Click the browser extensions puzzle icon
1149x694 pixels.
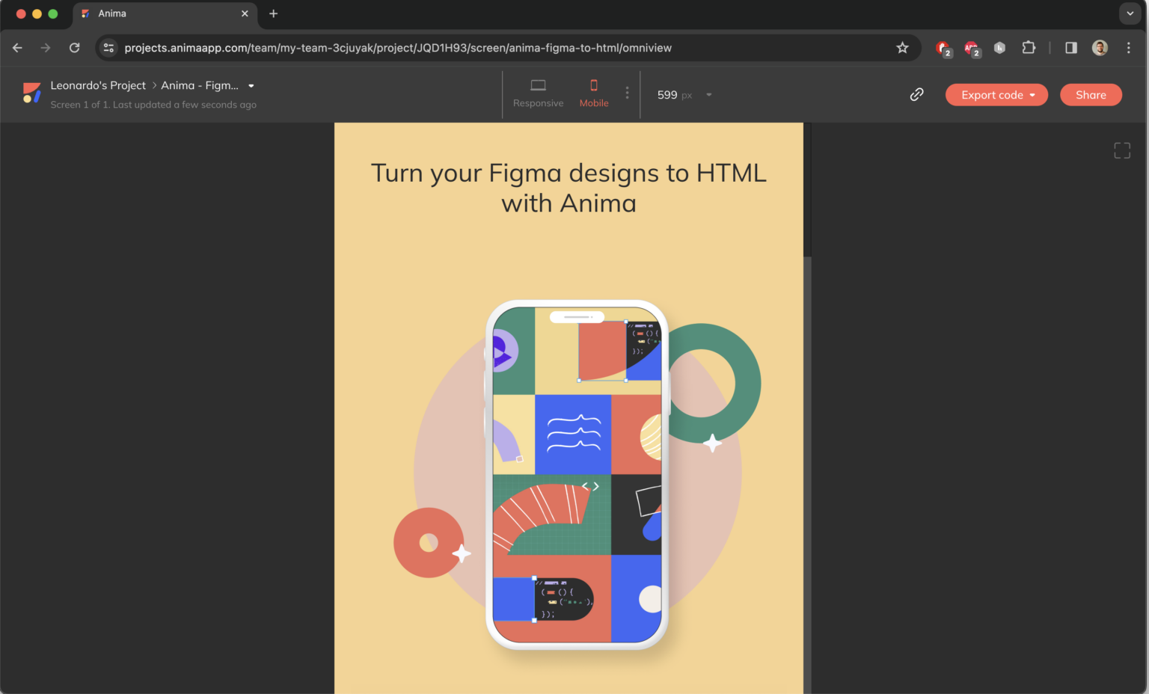tap(1029, 47)
